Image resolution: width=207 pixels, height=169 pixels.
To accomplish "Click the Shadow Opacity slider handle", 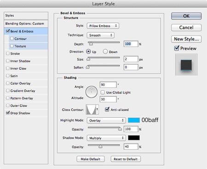I will [x=100, y=146].
